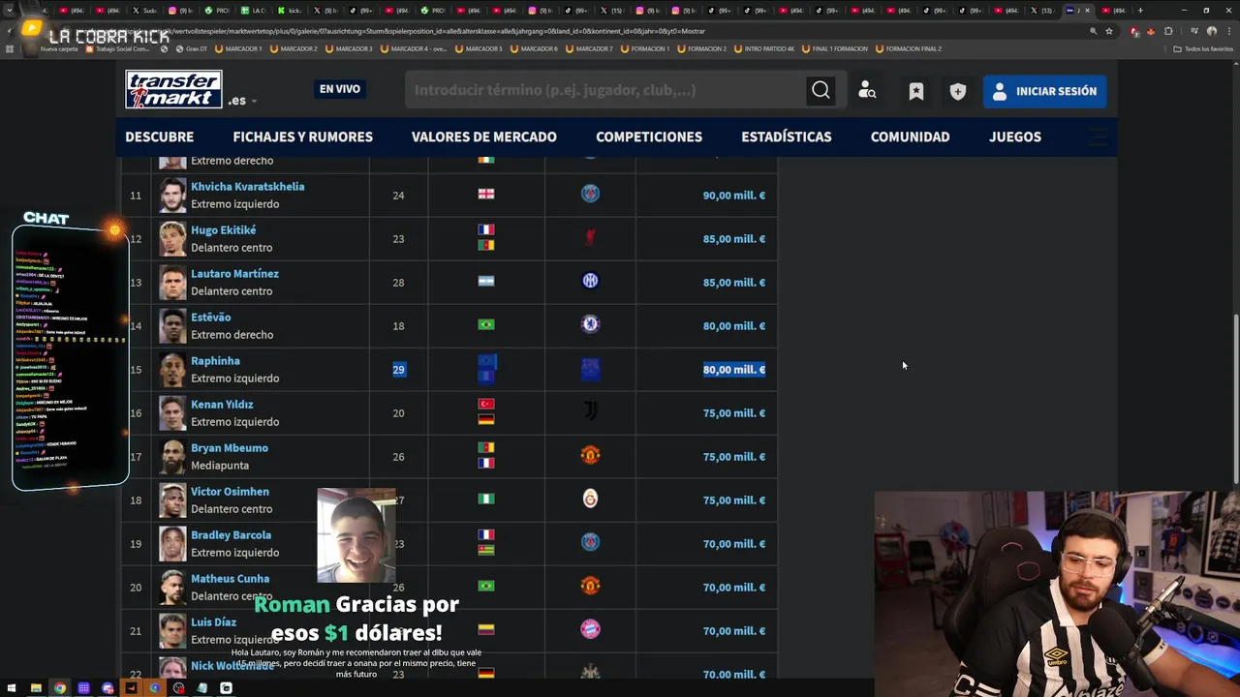Image resolution: width=1240 pixels, height=697 pixels.
Task: Click Bayern crest in Luis Díaz row
Action: (x=590, y=629)
